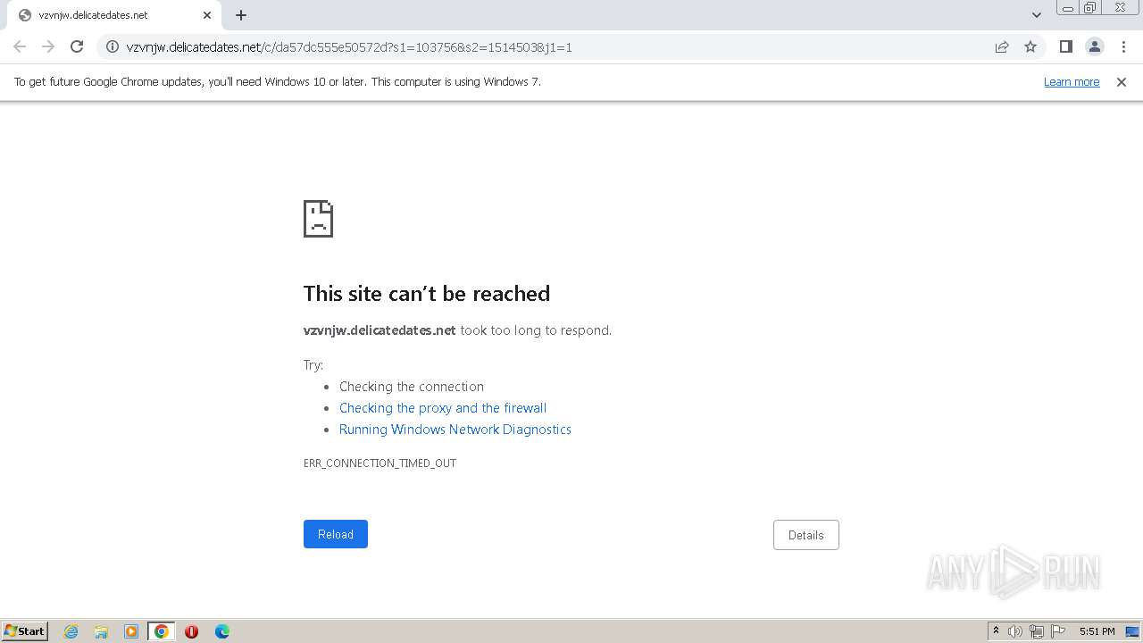The image size is (1143, 643).
Task: Open Windows Media Player taskbar icon
Action: pos(131,631)
